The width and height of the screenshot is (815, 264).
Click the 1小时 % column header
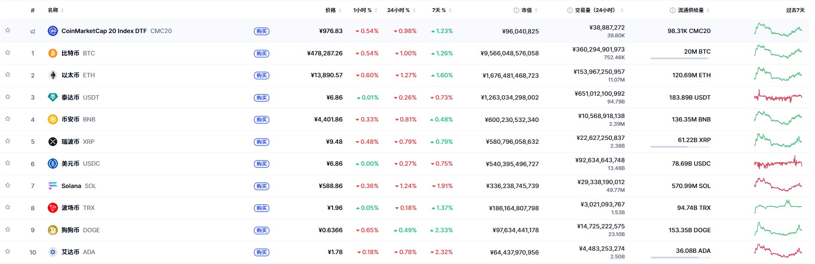pos(362,10)
